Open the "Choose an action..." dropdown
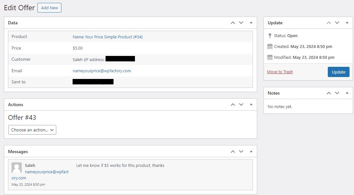 (32, 130)
